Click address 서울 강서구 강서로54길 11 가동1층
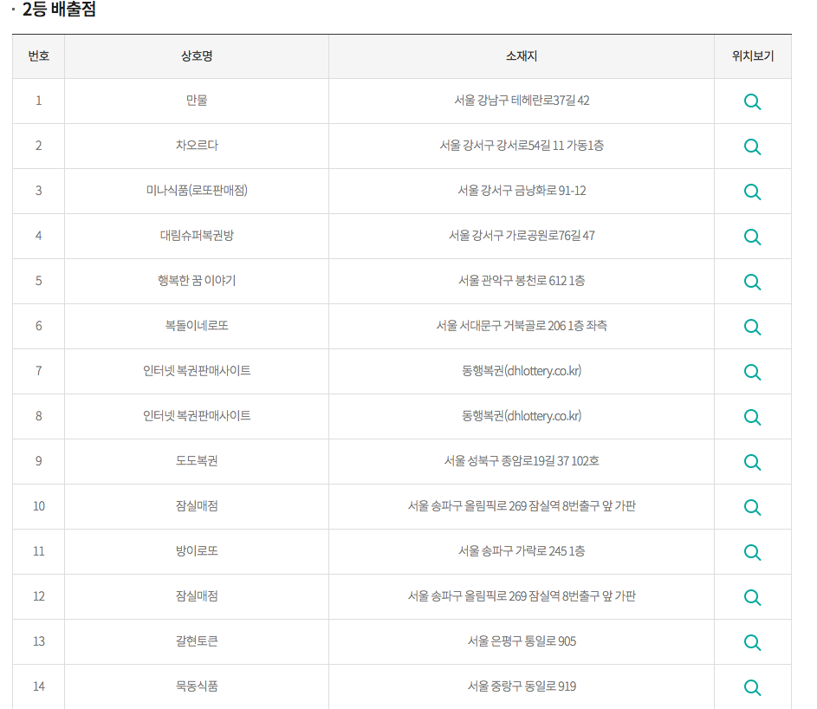 point(522,145)
